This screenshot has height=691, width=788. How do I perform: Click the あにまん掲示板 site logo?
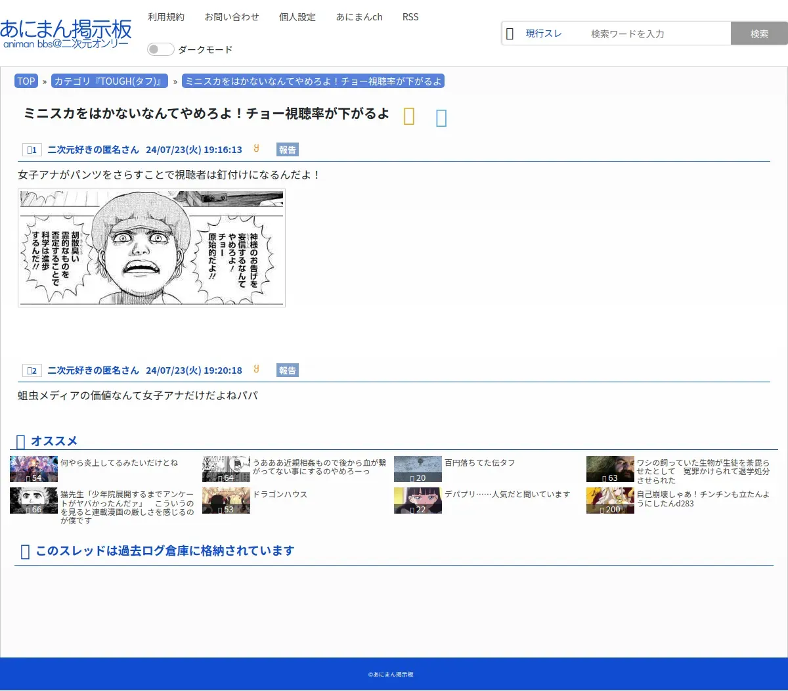coord(66,33)
